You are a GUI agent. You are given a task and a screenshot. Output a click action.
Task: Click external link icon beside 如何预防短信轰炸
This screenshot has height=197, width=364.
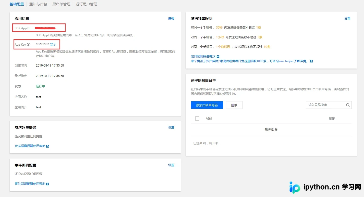218,57
